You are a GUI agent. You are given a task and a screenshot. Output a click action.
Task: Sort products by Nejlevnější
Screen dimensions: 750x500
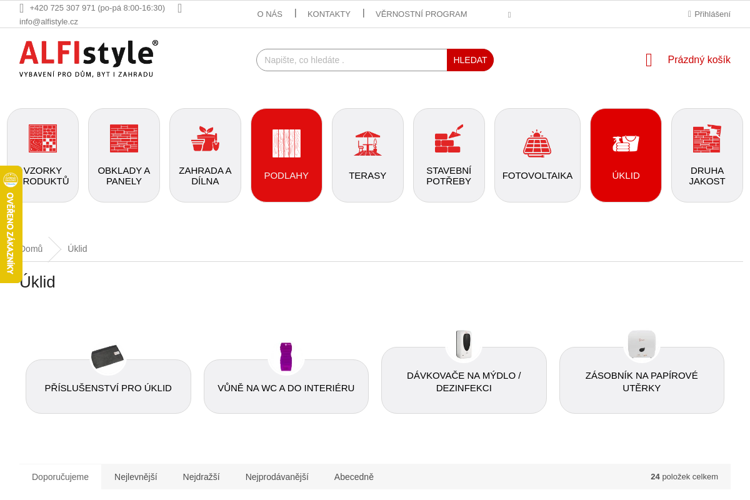136,477
